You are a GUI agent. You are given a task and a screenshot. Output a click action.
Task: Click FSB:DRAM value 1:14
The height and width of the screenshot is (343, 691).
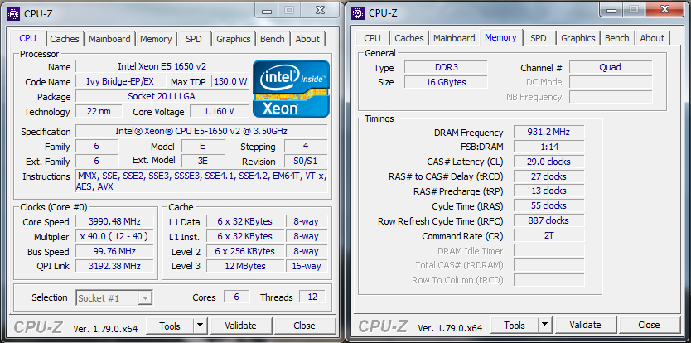549,147
